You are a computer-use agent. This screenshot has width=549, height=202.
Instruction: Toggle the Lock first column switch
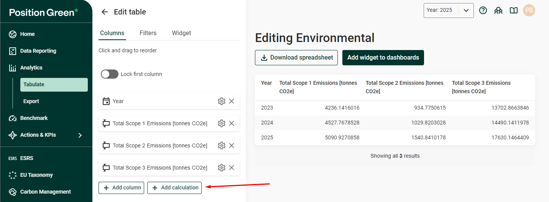pos(110,74)
